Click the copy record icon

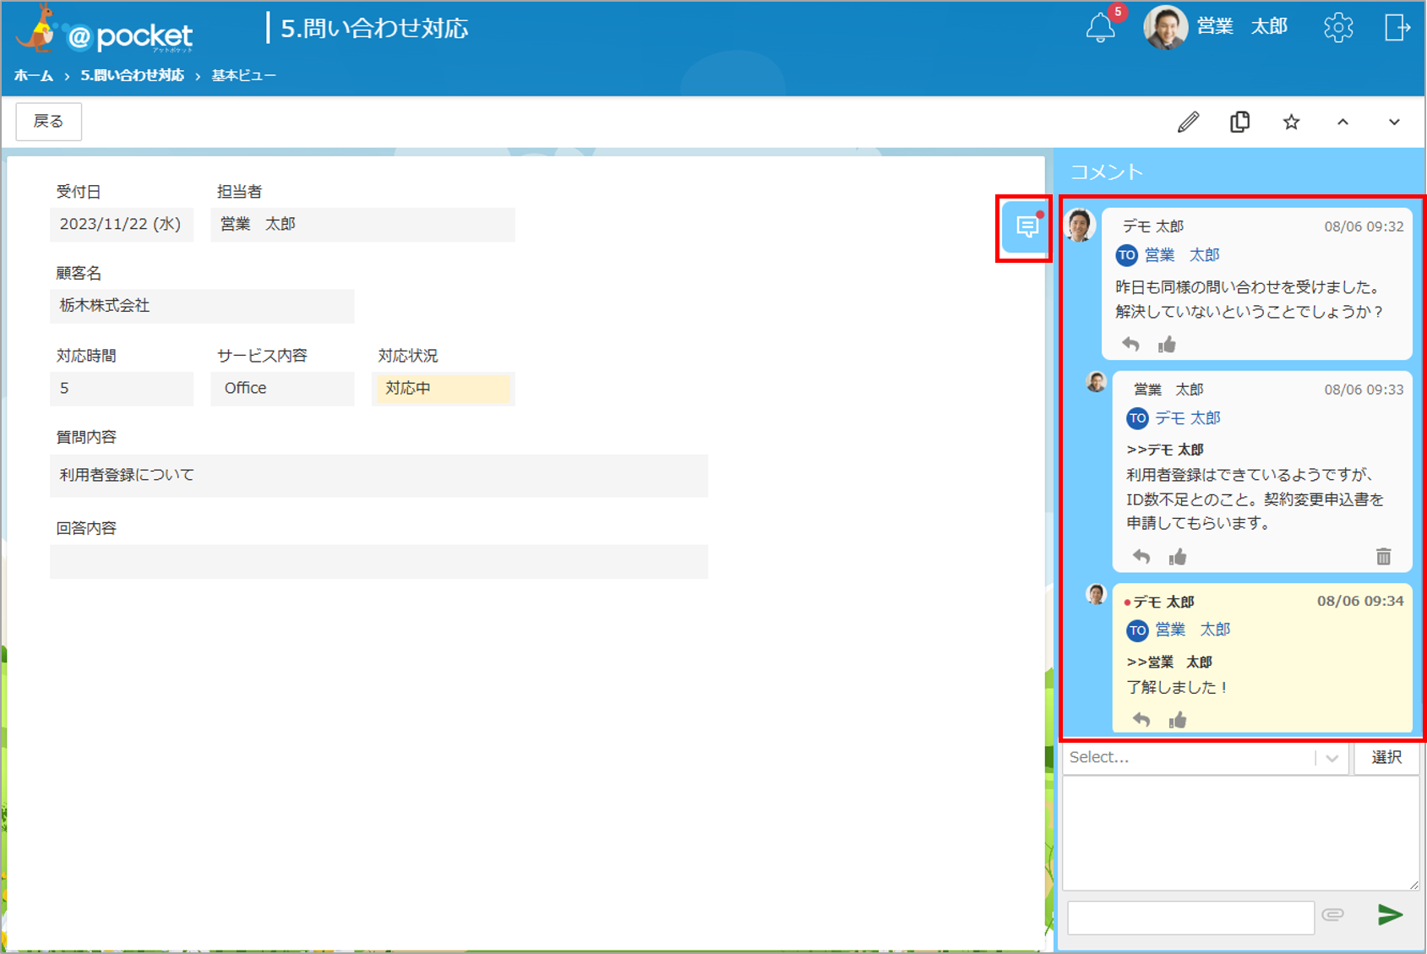(1240, 123)
